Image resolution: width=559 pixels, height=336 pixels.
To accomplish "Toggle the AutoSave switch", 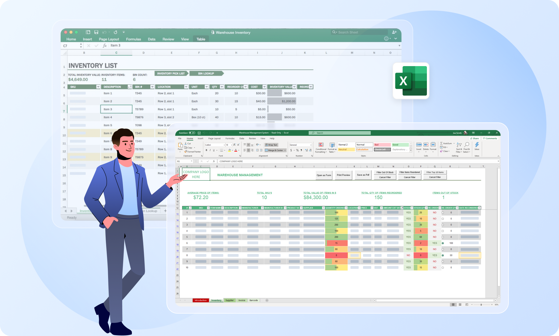I will [192, 133].
